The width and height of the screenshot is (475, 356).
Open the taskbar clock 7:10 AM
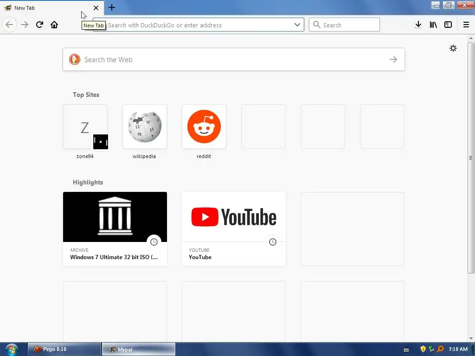click(458, 349)
